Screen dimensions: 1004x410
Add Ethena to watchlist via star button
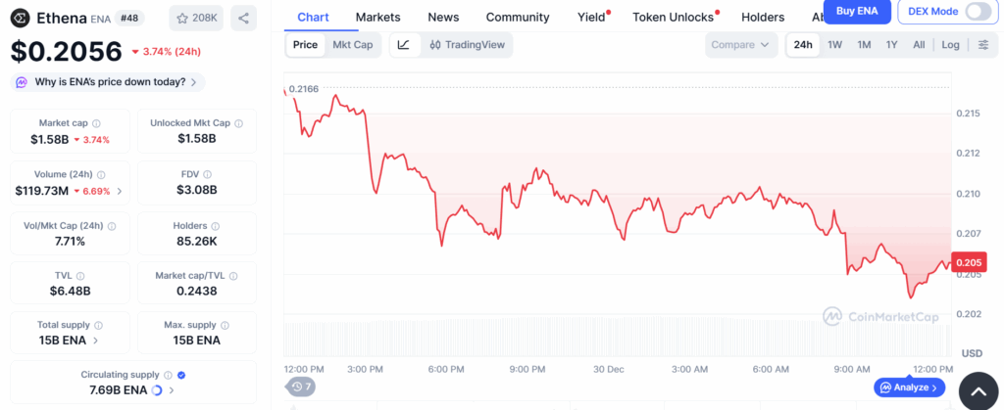tap(196, 17)
